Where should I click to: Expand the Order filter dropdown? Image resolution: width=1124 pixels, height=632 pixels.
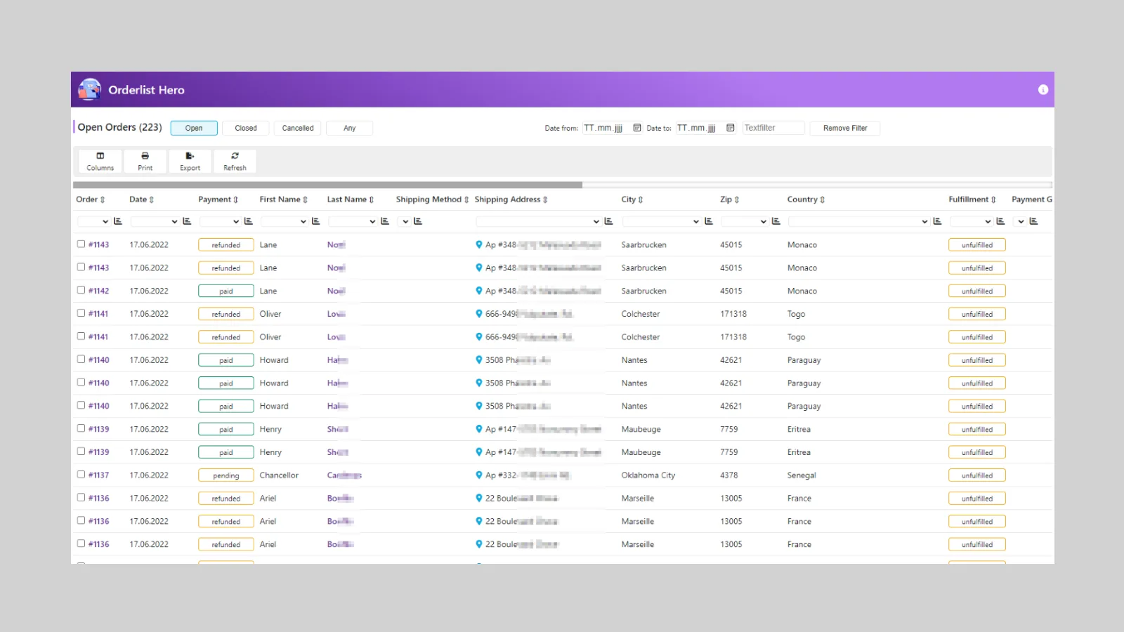pos(93,221)
